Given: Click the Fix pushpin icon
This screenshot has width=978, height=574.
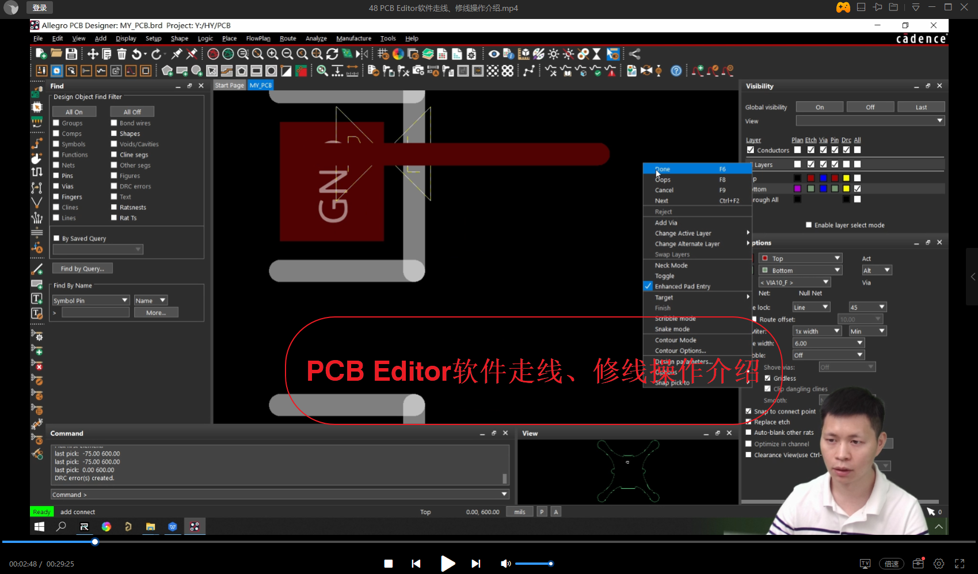Looking at the screenshot, I should [177, 53].
